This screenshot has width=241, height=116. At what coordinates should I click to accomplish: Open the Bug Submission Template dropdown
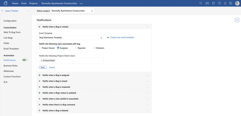tap(71, 37)
